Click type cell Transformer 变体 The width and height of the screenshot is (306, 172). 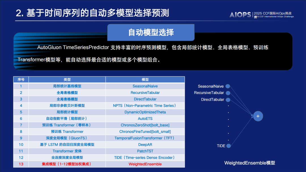pos(67,151)
